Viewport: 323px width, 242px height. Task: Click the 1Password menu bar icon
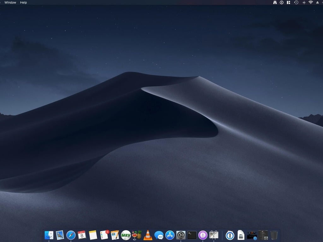click(282, 3)
